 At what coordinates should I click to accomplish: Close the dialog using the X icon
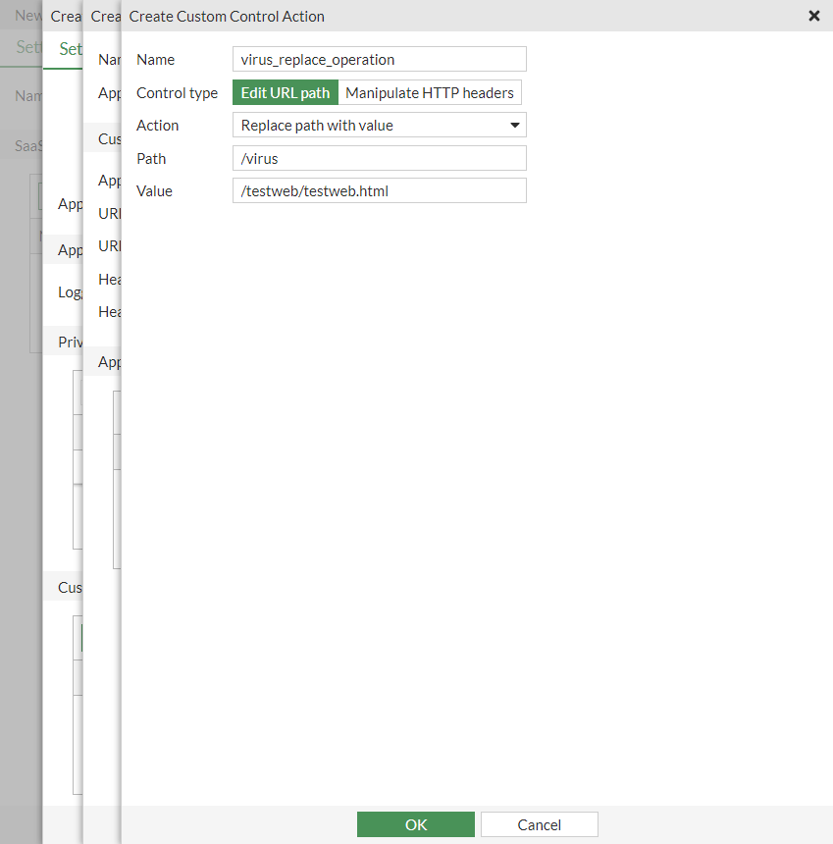click(813, 16)
